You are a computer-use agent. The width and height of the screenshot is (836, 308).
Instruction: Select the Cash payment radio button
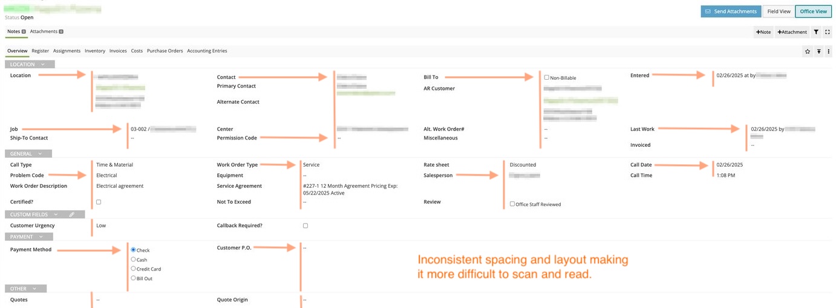pos(134,260)
